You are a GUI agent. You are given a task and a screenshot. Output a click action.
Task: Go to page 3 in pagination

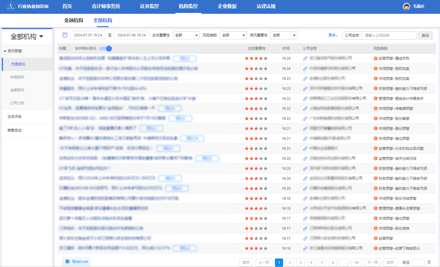[x=300, y=262]
